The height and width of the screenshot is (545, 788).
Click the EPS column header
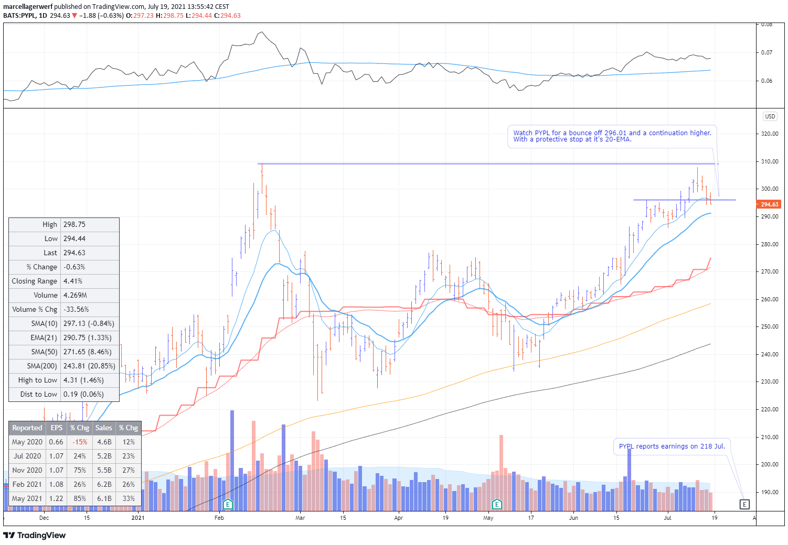[x=56, y=428]
